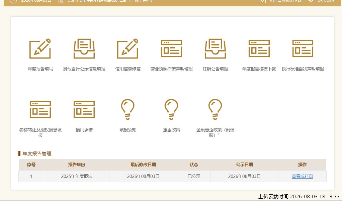
Task: Open the 填报须知 lightbulb icon
Action: 127,109
